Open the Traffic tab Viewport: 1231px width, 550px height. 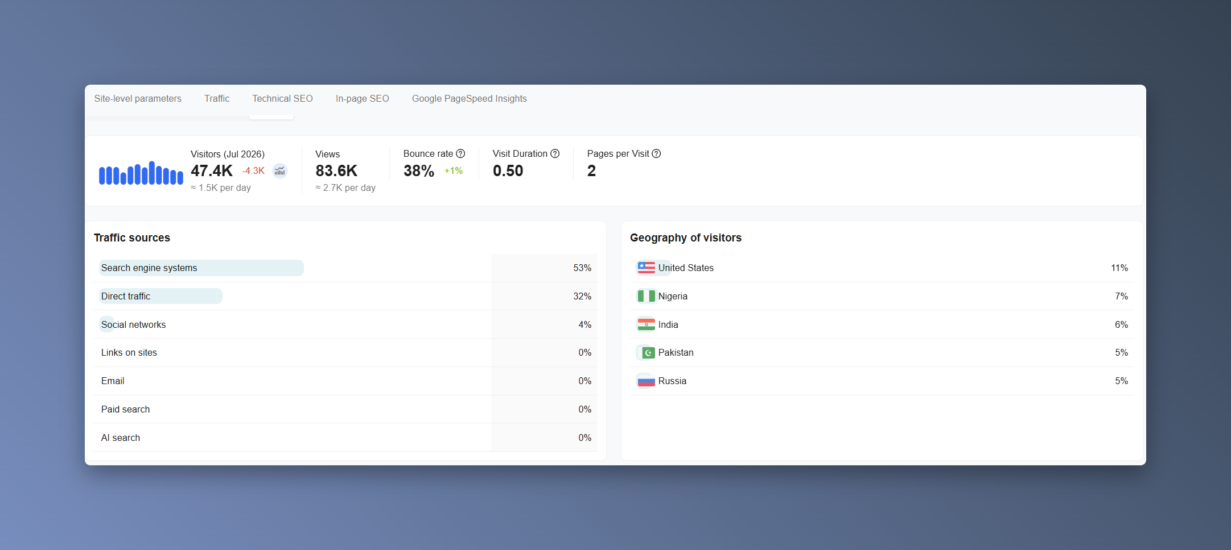coord(217,98)
